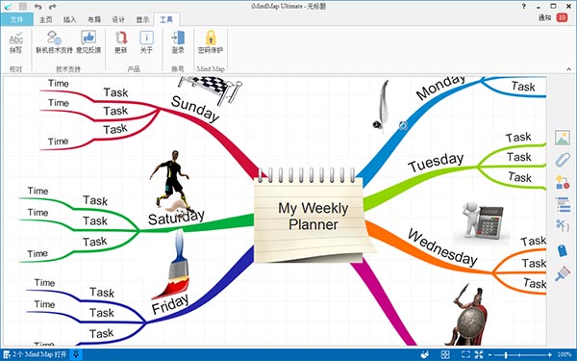Open the notes outline sidebar icon

tap(563, 205)
